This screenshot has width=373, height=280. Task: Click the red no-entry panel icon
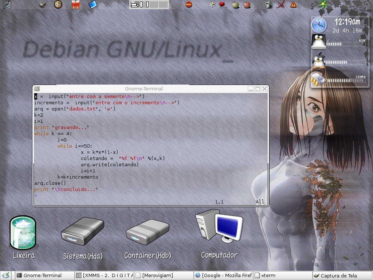point(189,4)
